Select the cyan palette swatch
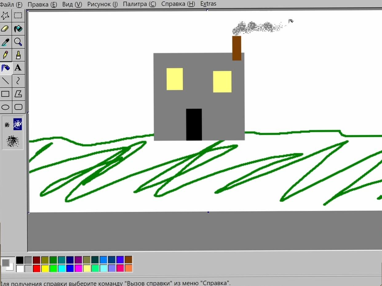Viewport: 382px width, 286px height. coord(62,268)
